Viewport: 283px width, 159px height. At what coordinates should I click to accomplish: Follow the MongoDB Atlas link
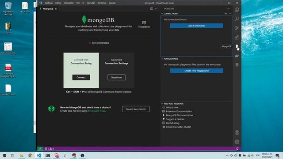click(97, 111)
